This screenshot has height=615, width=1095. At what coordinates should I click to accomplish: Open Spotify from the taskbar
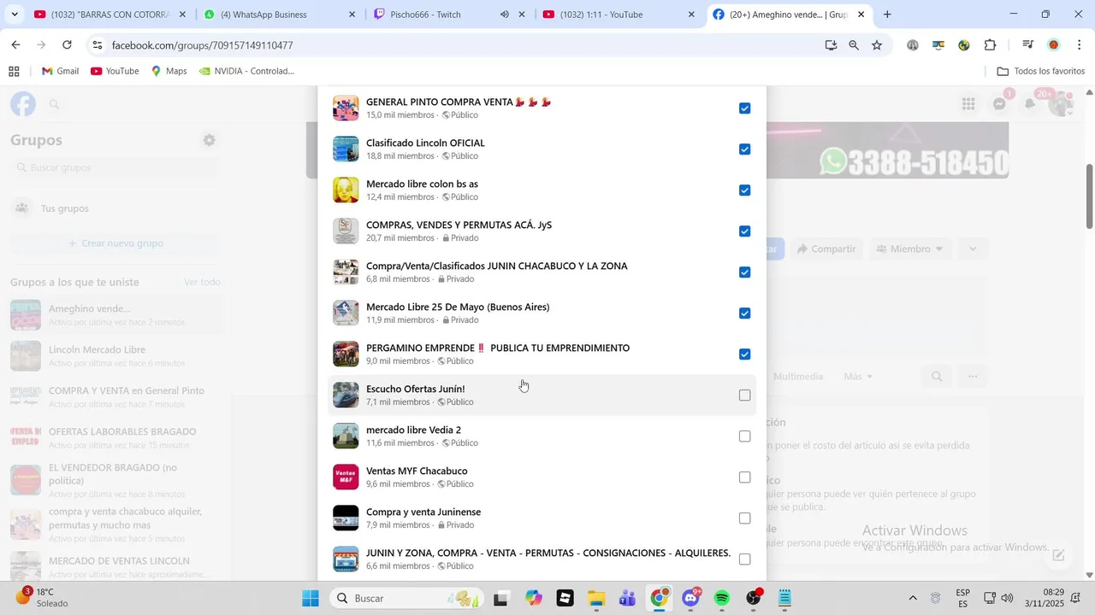point(722,598)
